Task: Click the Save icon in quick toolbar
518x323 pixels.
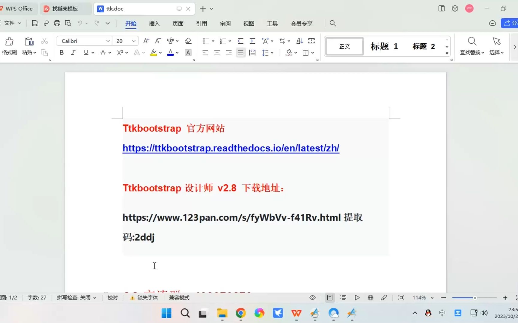Action: coord(35,23)
